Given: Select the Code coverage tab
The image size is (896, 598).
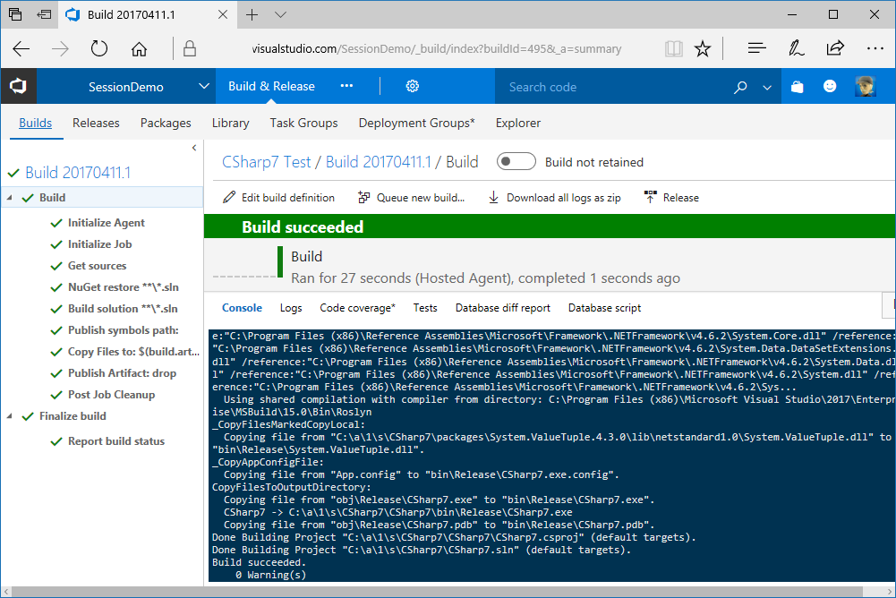Looking at the screenshot, I should click(x=358, y=308).
